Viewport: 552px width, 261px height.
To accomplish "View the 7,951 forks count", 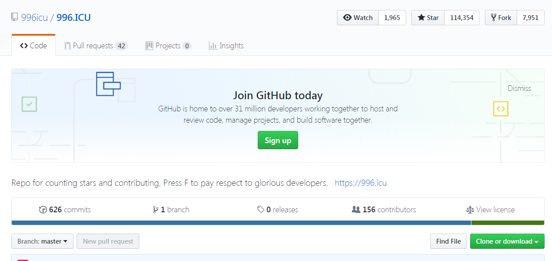I will click(531, 18).
